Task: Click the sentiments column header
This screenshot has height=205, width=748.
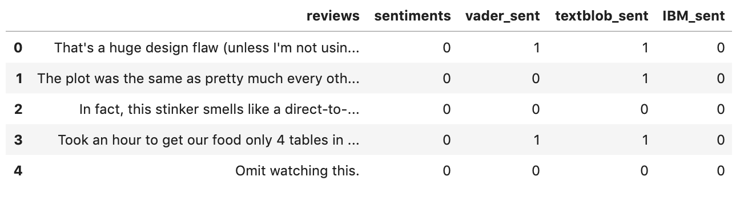Action: click(x=412, y=17)
